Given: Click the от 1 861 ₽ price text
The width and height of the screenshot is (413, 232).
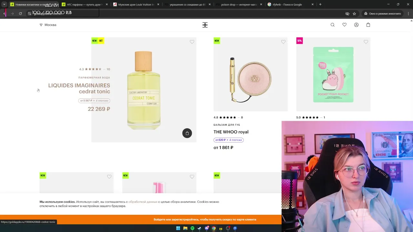Looking at the screenshot, I should point(223,148).
